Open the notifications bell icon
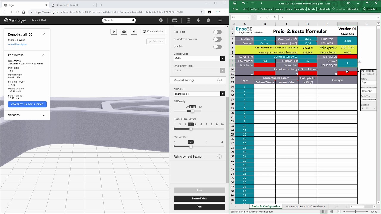 (198, 20)
